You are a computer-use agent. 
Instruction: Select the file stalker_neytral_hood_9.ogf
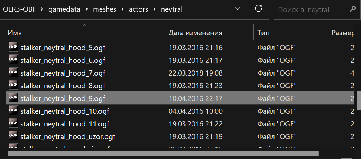(62, 98)
